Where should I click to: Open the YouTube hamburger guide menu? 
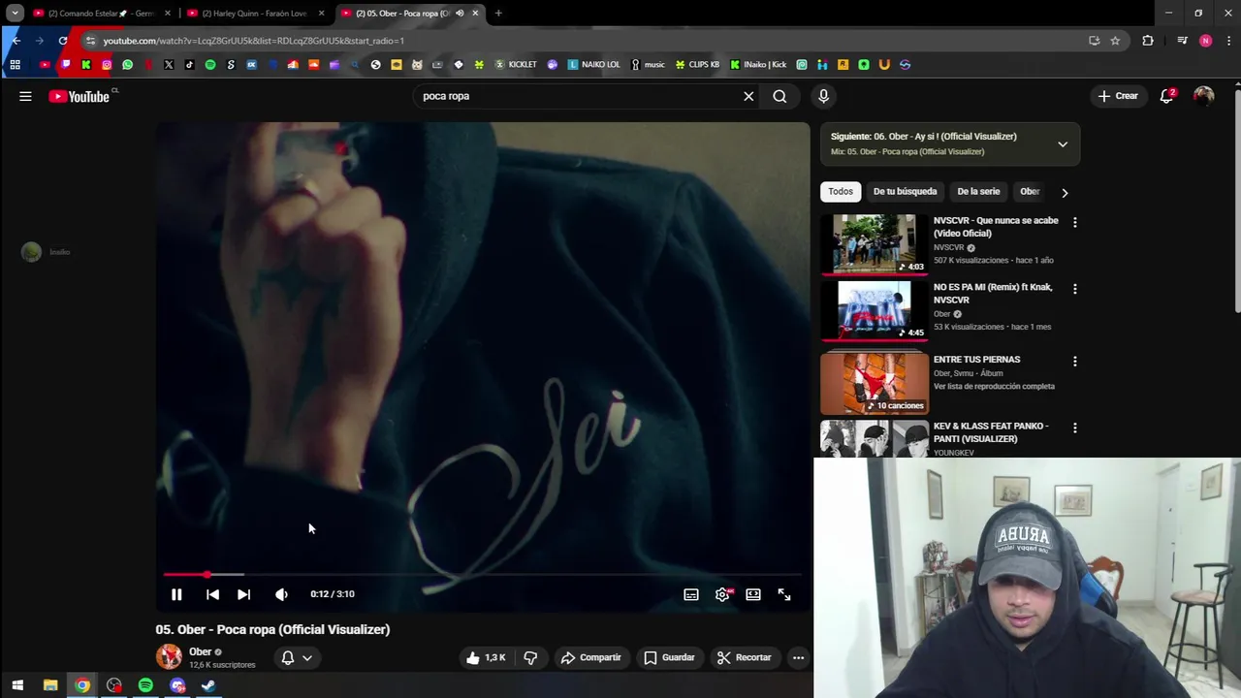coord(25,96)
